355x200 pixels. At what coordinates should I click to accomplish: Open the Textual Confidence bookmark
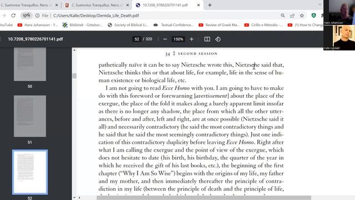tap(173, 25)
